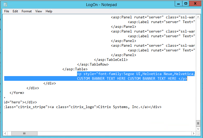Click the vertical scrollbar up arrow
This screenshot has width=203, height=138.
point(198,17)
